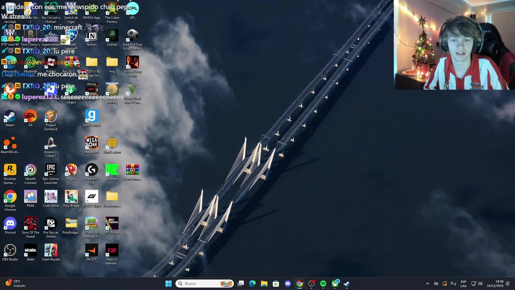Select the Shutter Story Demo icon
This screenshot has height=290, width=515.
click(x=132, y=67)
